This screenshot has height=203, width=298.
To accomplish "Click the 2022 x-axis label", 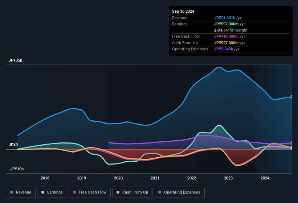I will click(192, 178).
